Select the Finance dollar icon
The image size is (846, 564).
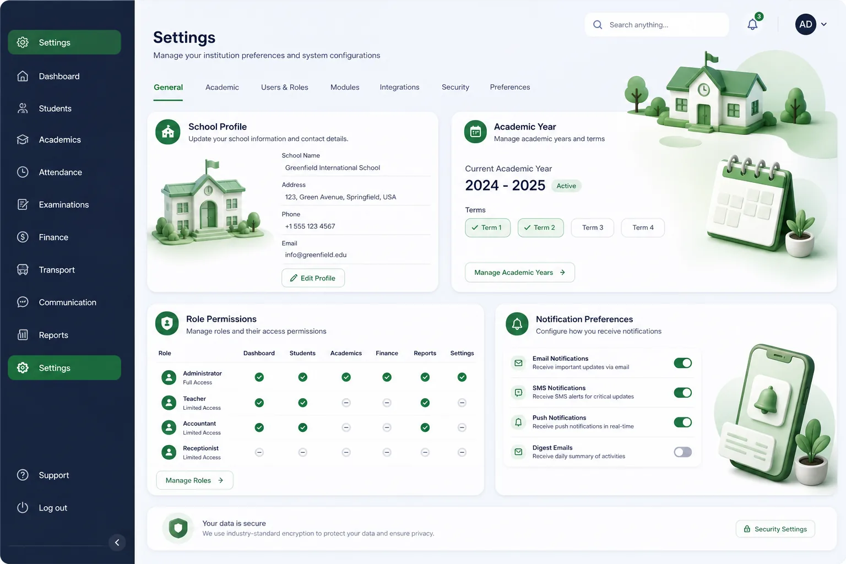[23, 237]
